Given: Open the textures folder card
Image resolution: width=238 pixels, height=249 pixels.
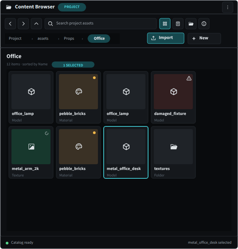Looking at the screenshot, I should point(173,152).
